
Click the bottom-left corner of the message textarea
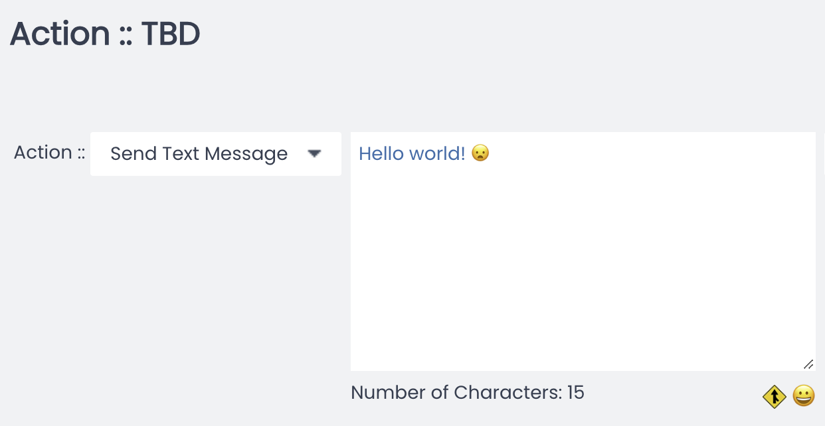tap(354, 367)
